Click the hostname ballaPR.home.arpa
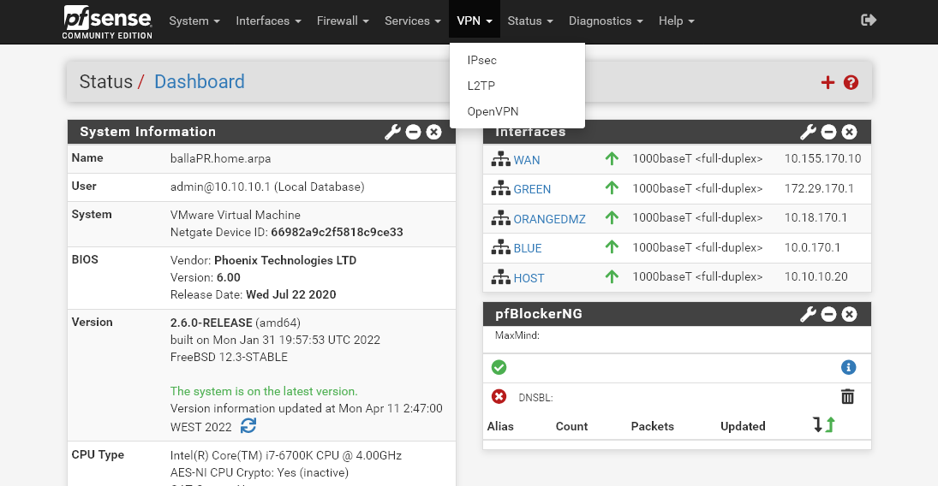Image resolution: width=938 pixels, height=486 pixels. point(220,159)
